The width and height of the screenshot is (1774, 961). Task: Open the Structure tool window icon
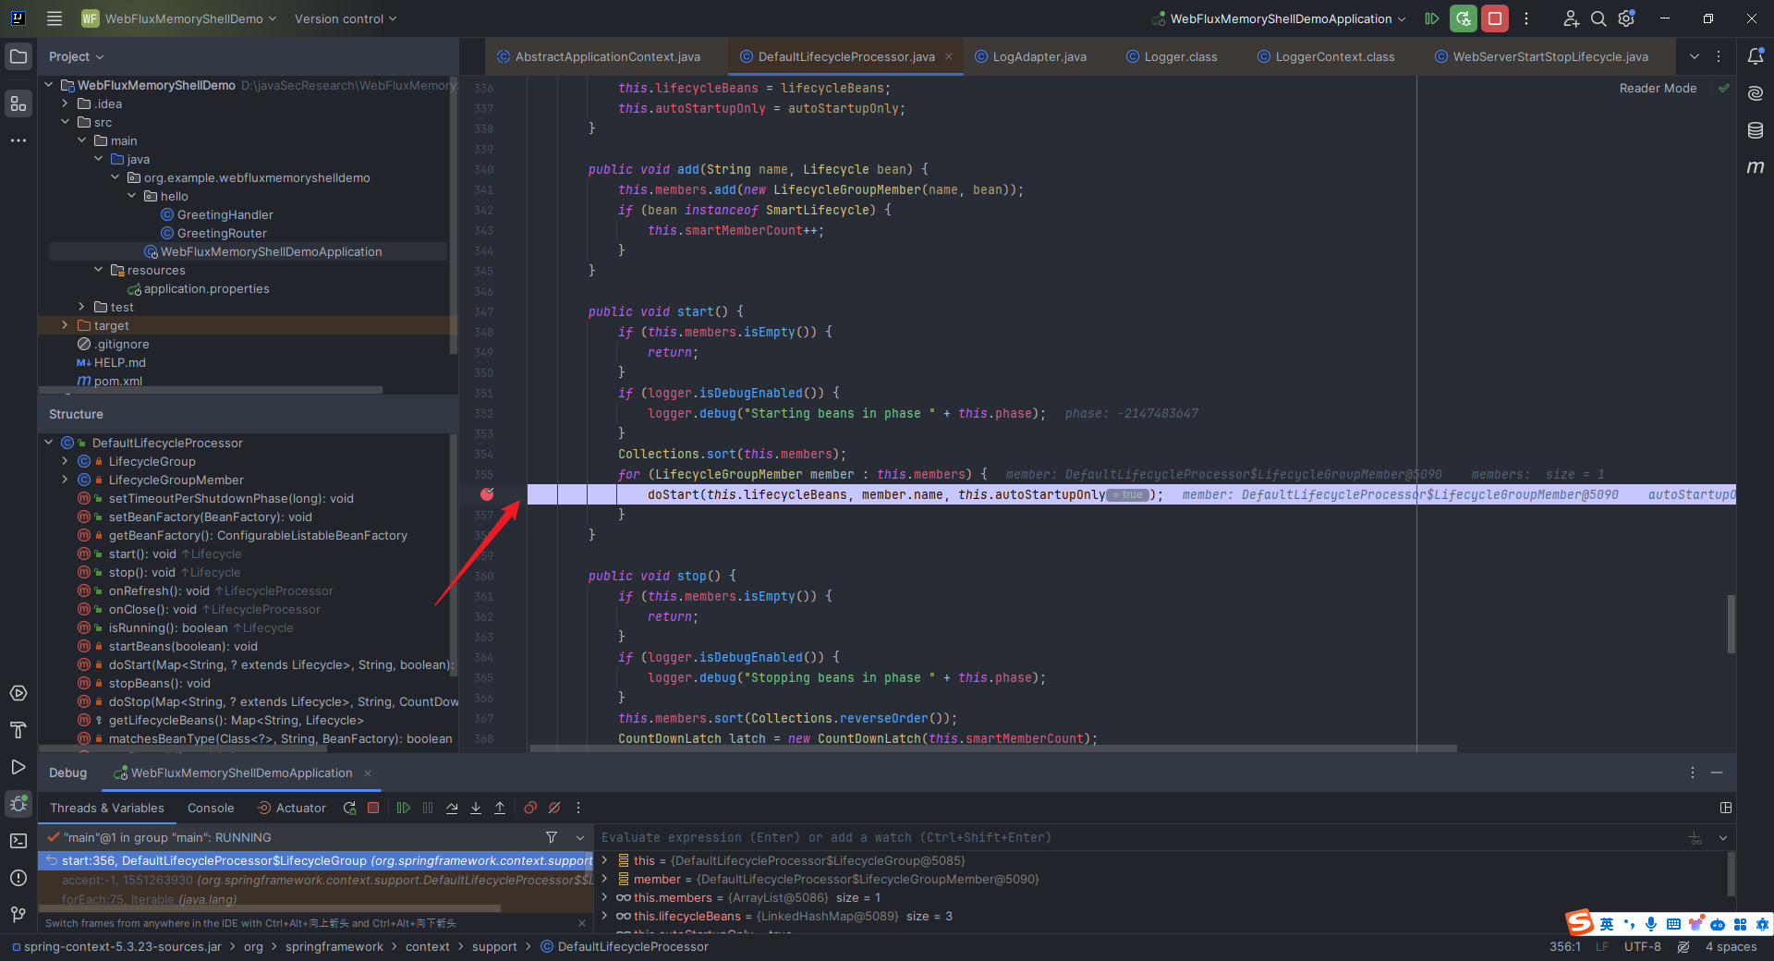[x=18, y=103]
